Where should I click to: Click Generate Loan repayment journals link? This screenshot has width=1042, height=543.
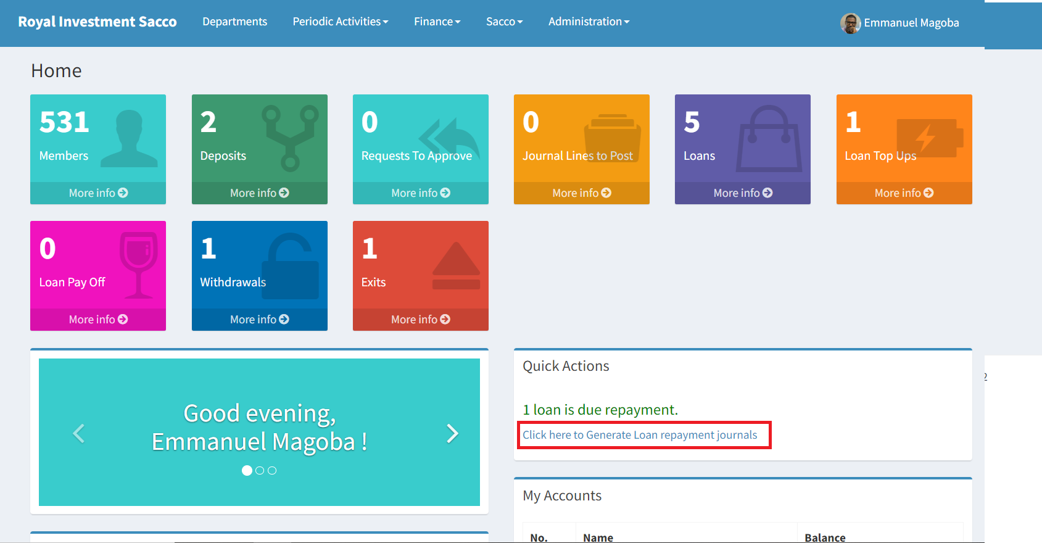[x=640, y=435]
